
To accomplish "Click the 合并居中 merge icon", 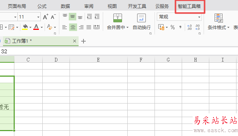I will pos(117,18).
